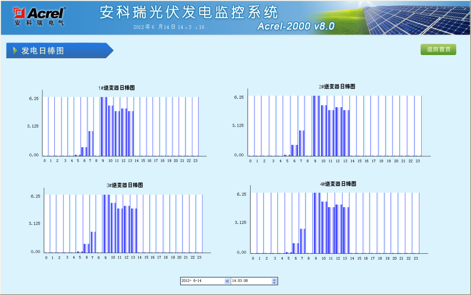Click the 安科瑞光伏发电监控系统 system title
This screenshot has width=471, height=295.
point(188,12)
